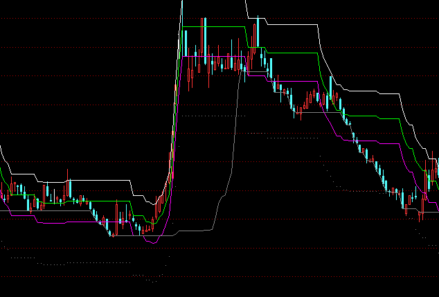Image resolution: width=439 pixels, height=297 pixels.
Task: Click the tall red candle right of peak
Action: pyautogui.click(x=255, y=35)
